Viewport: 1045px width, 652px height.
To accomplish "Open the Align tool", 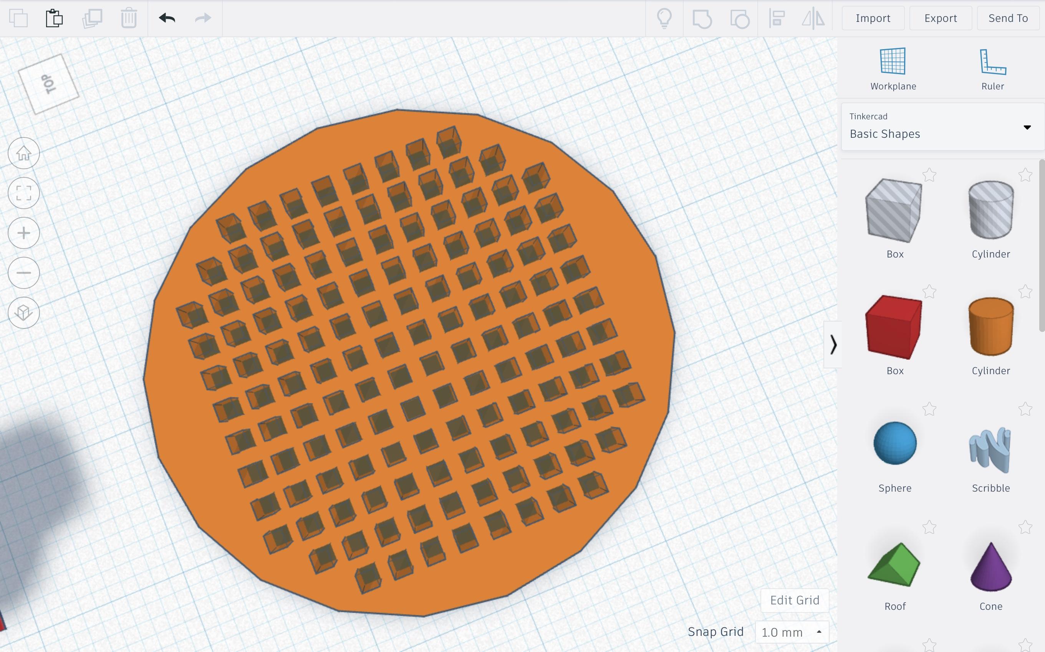I will (777, 18).
